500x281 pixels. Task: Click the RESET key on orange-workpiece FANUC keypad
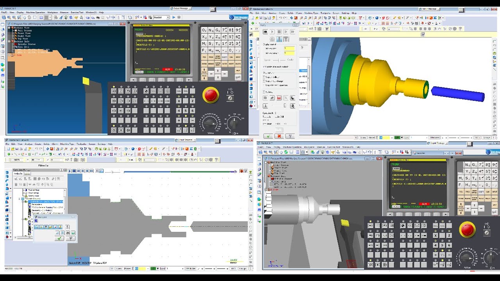pos(238,77)
